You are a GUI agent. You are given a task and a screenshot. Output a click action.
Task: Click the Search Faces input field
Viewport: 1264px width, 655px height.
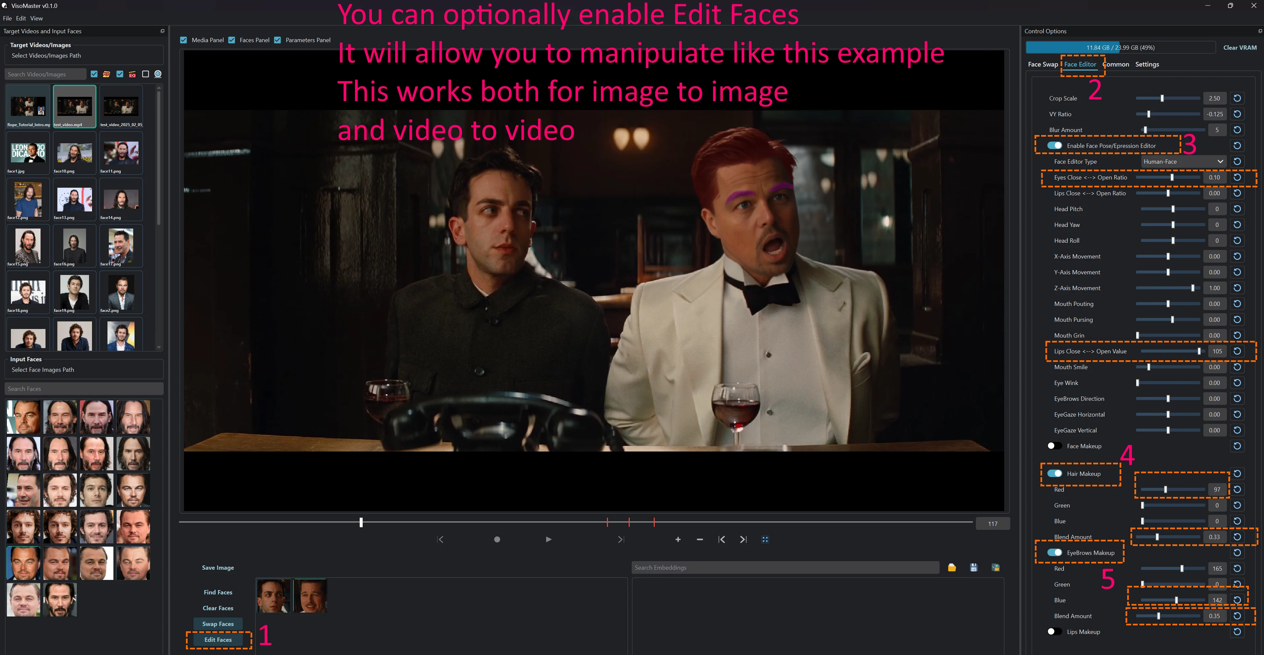84,389
